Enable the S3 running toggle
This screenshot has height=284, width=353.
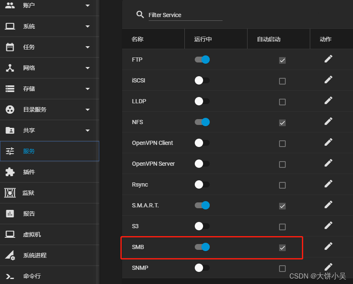tap(202, 226)
